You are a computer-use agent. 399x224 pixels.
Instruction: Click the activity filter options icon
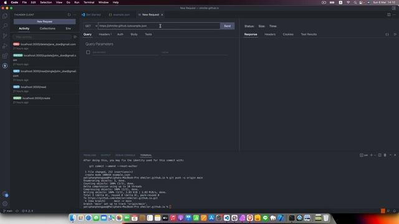point(75,37)
